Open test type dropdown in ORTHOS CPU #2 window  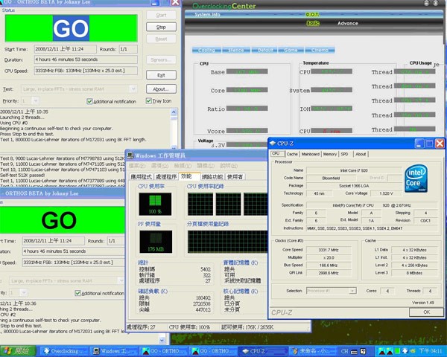(121, 280)
